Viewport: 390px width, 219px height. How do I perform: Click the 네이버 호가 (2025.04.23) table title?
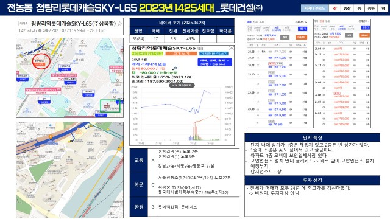182,23
